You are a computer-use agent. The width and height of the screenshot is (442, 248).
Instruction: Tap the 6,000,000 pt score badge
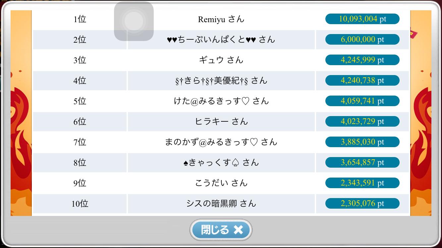(x=362, y=39)
